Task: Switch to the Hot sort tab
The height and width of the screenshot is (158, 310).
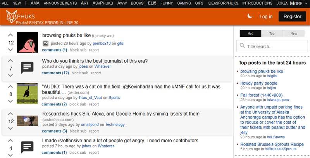Action: point(250,34)
